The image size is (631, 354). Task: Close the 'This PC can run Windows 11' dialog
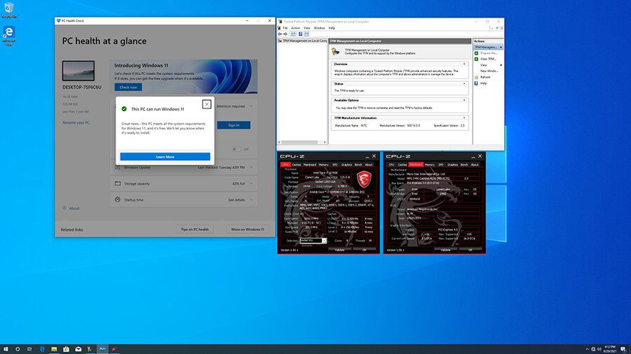(x=206, y=104)
